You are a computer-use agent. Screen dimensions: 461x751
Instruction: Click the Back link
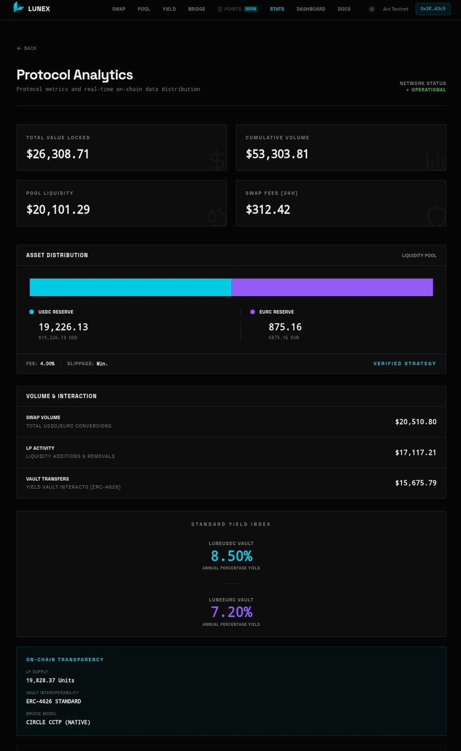27,48
